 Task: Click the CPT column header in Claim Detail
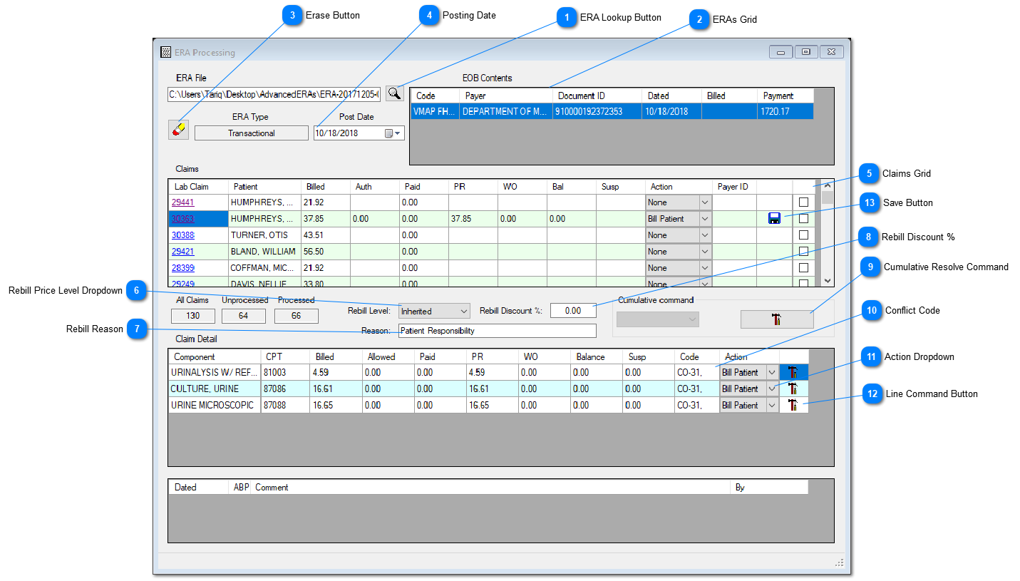point(285,356)
